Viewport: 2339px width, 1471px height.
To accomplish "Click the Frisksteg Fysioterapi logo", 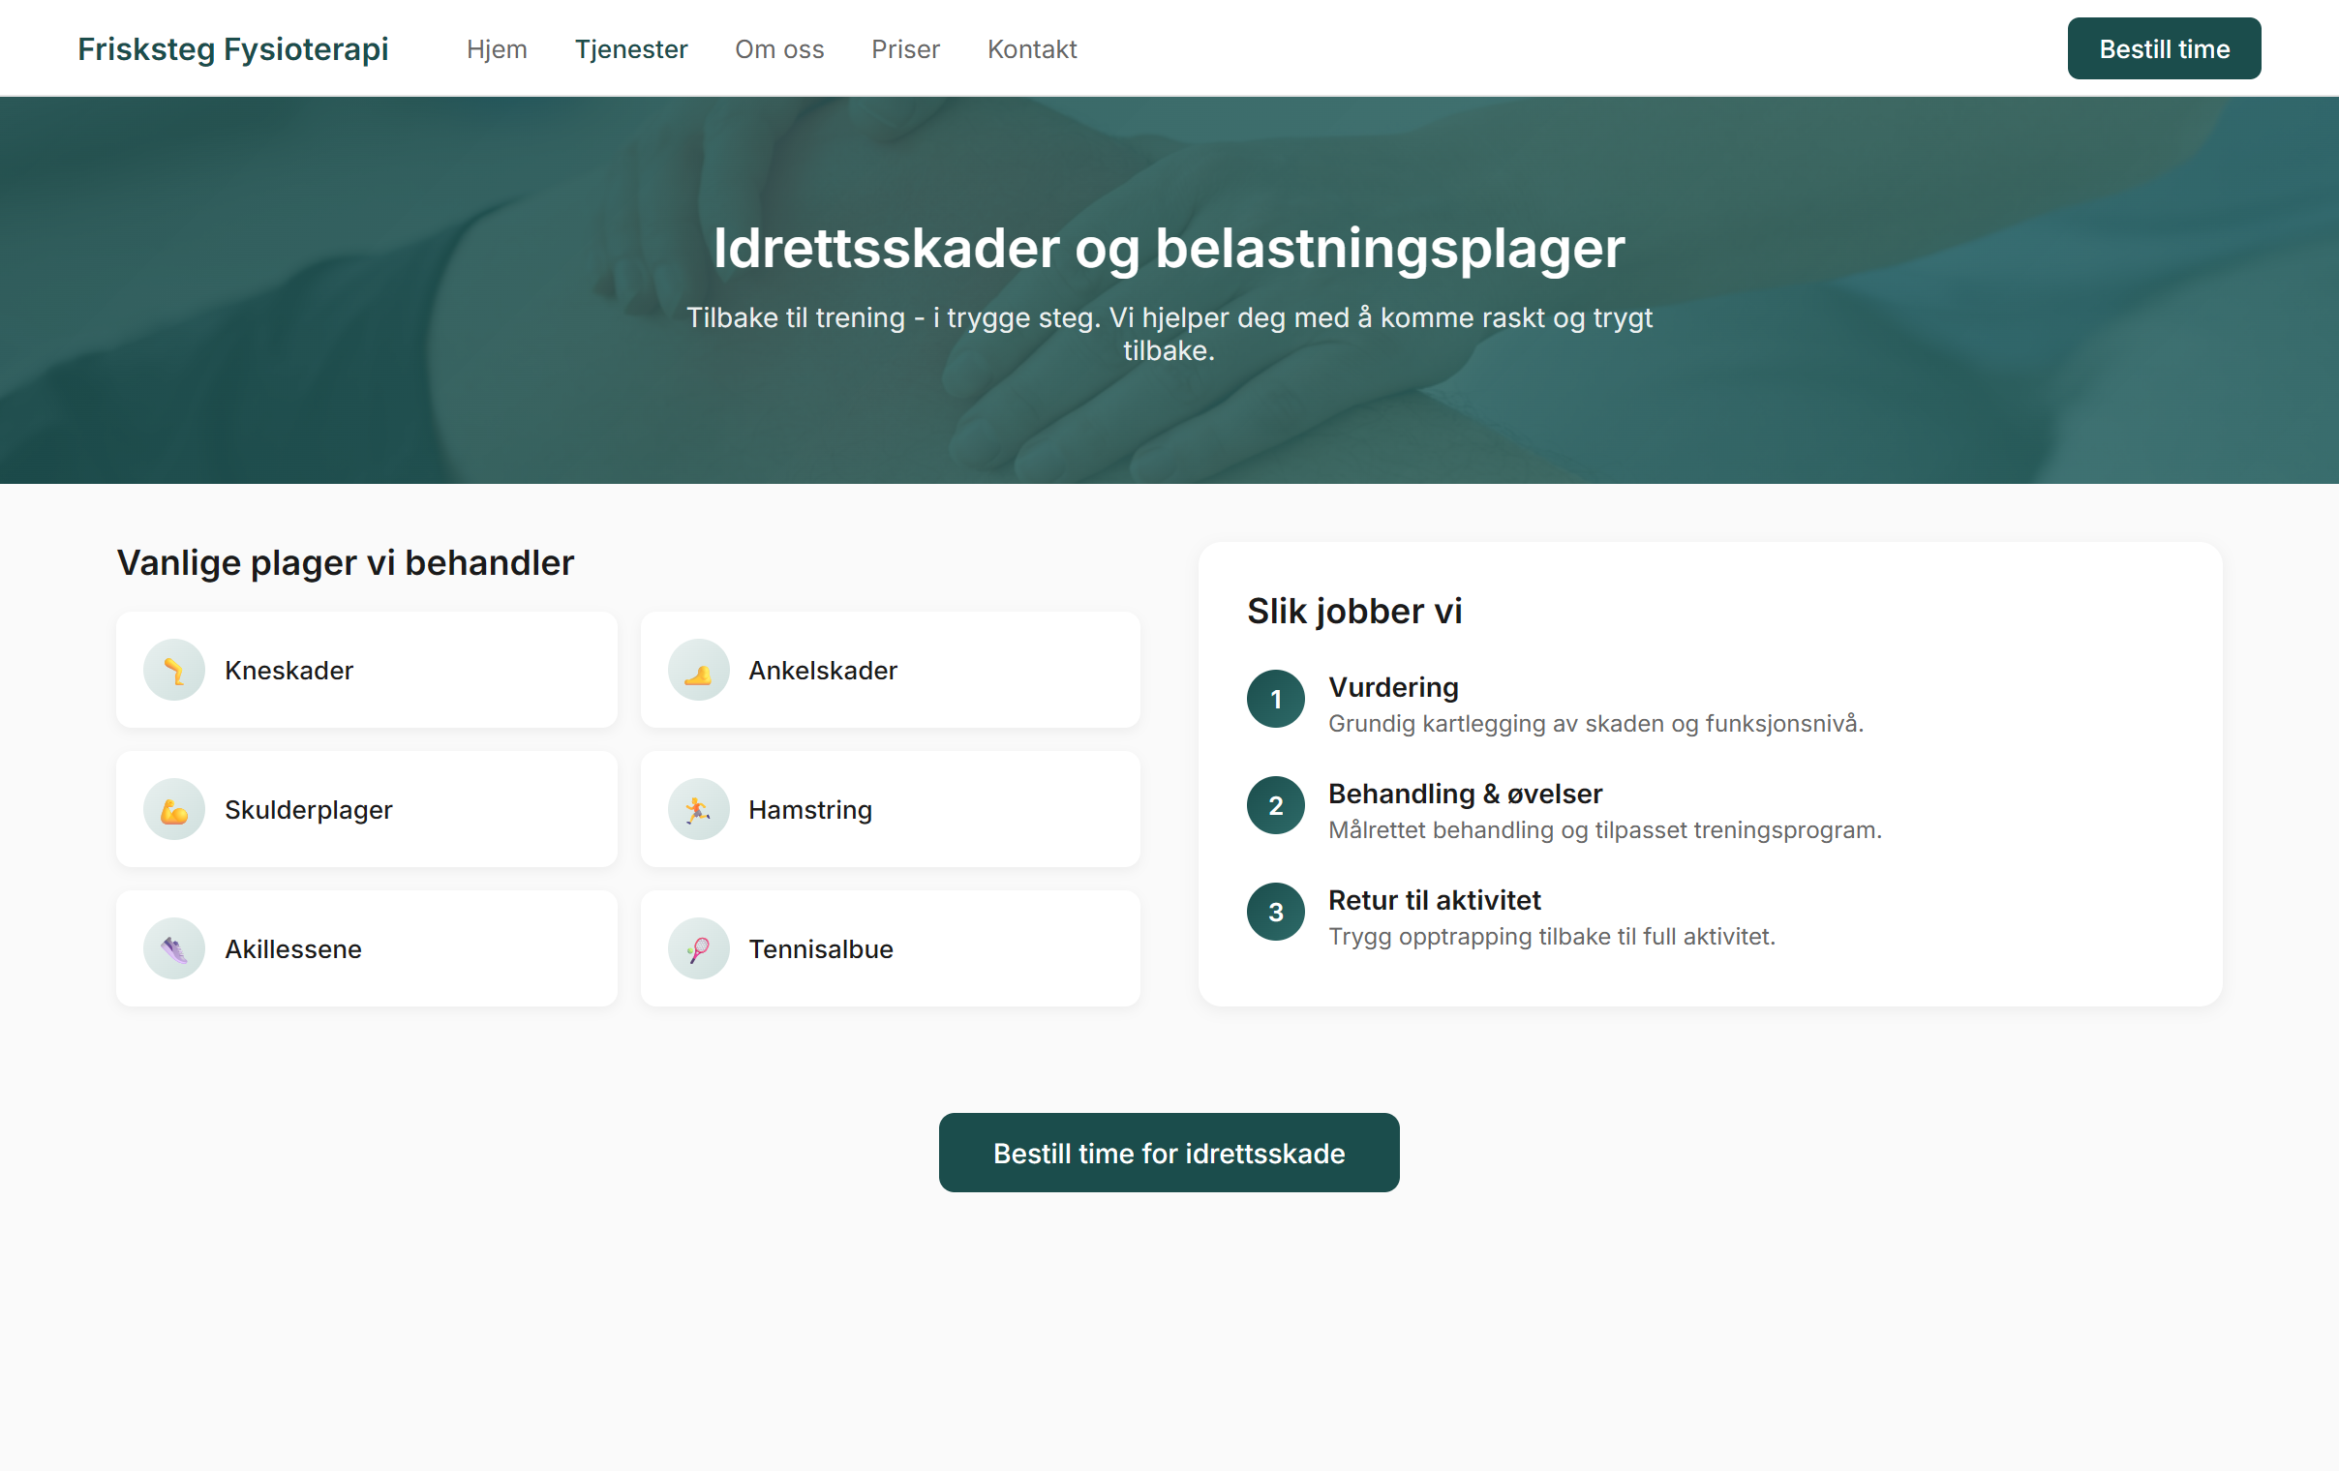I will pyautogui.click(x=233, y=48).
